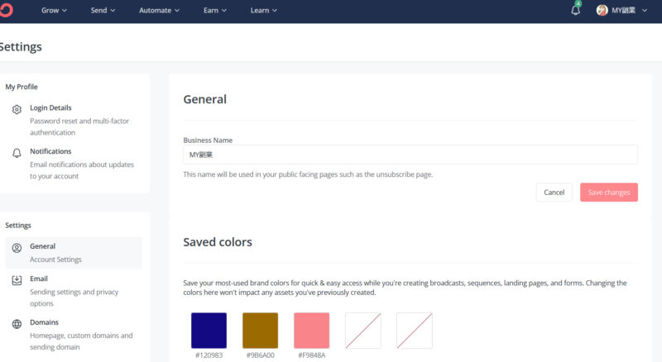Expand the Send dropdown menu

(103, 11)
